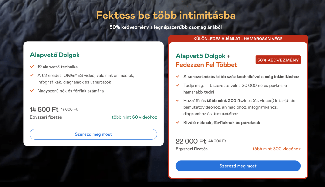Click the crossed-out "17 600 Ft" price
The image size is (325, 187).
69,109
